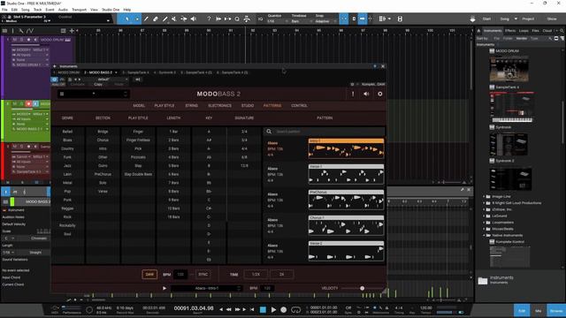Select 4 Bars in the Length list
The width and height of the screenshot is (566, 318).
(x=173, y=157)
